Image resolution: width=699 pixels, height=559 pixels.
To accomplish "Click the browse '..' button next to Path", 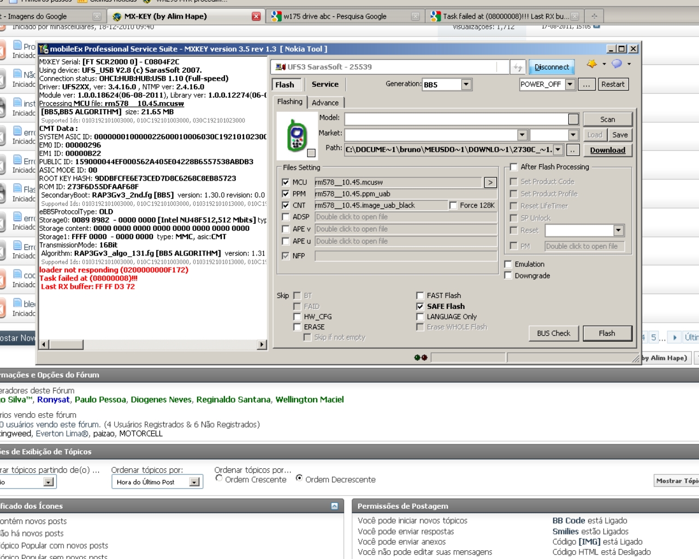I will [572, 150].
